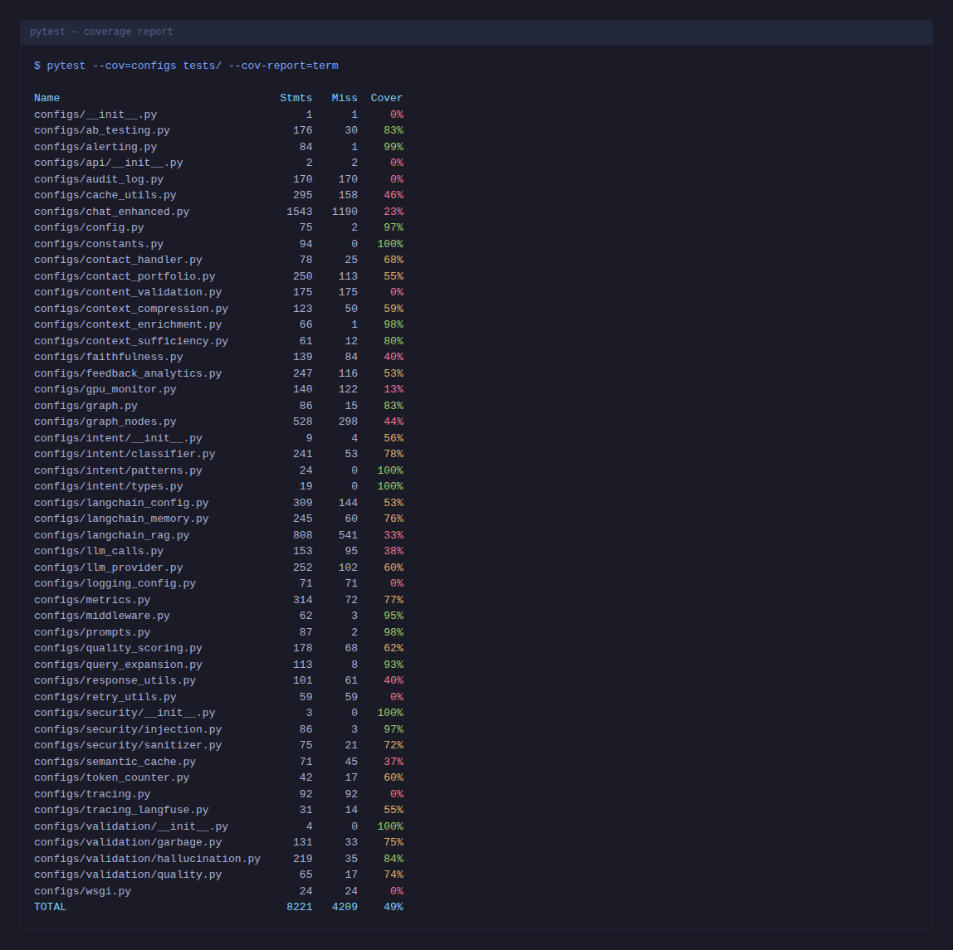
Task: Click configs/langchain_rag.py in the report
Action: pos(111,535)
